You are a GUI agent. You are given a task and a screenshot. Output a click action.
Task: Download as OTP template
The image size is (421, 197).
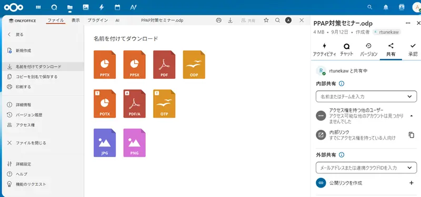click(164, 103)
